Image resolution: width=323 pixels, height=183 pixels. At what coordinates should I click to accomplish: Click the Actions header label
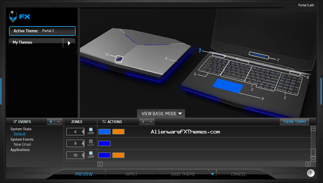114,122
